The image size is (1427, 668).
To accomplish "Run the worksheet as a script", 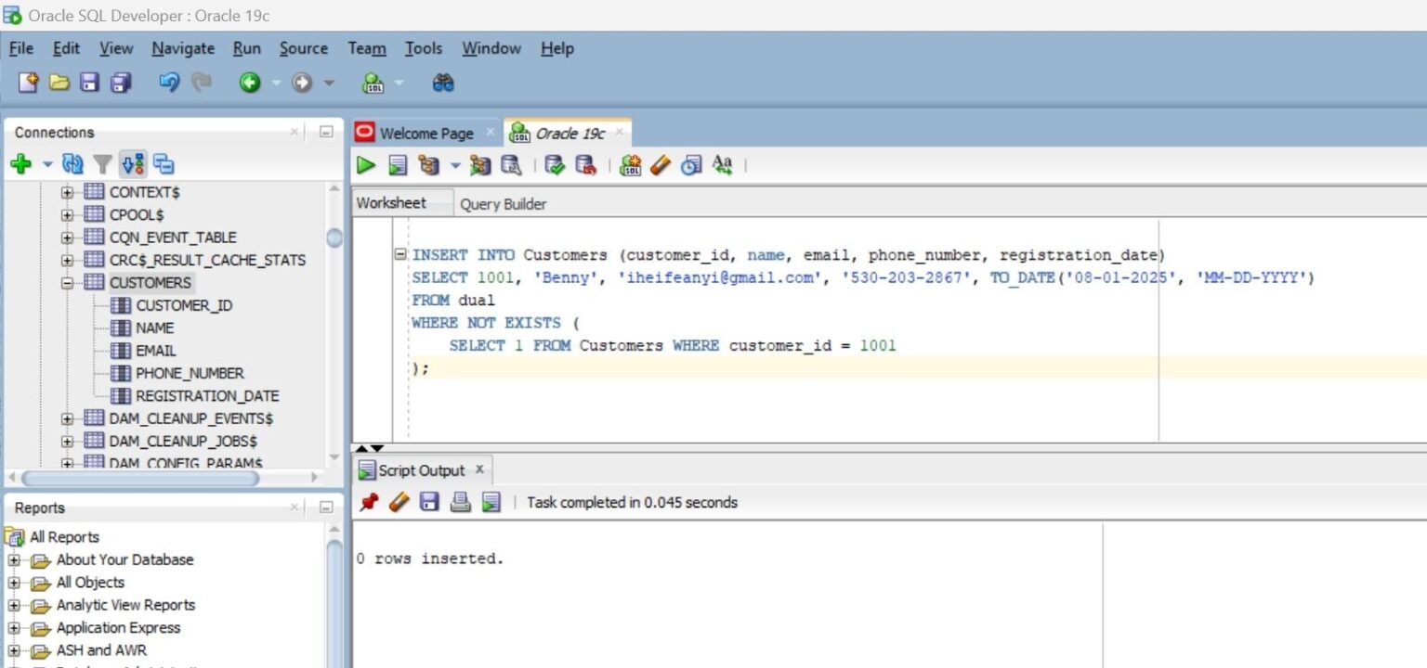I will pyautogui.click(x=395, y=165).
